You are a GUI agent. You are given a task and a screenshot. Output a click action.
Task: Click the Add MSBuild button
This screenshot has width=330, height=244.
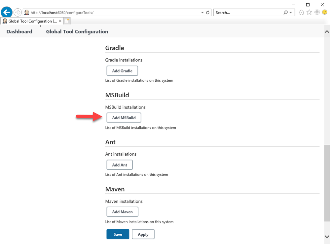(x=124, y=118)
